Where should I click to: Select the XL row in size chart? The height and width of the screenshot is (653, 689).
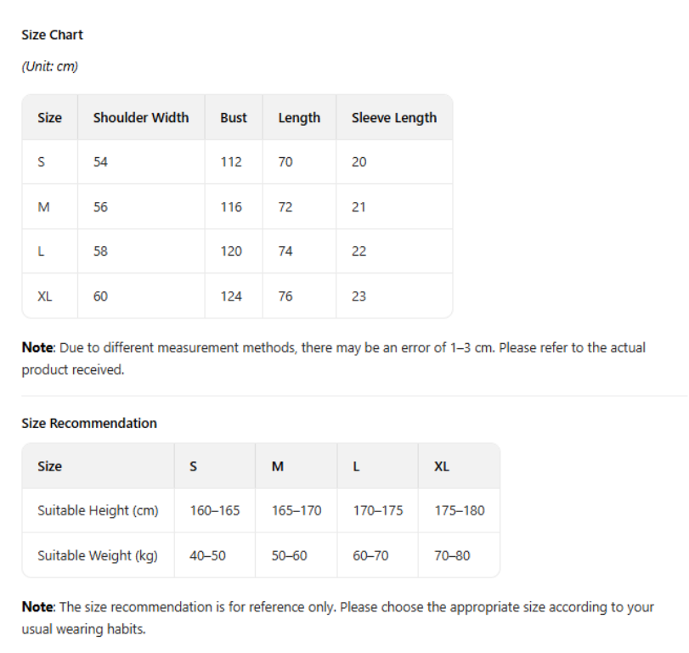tap(237, 296)
